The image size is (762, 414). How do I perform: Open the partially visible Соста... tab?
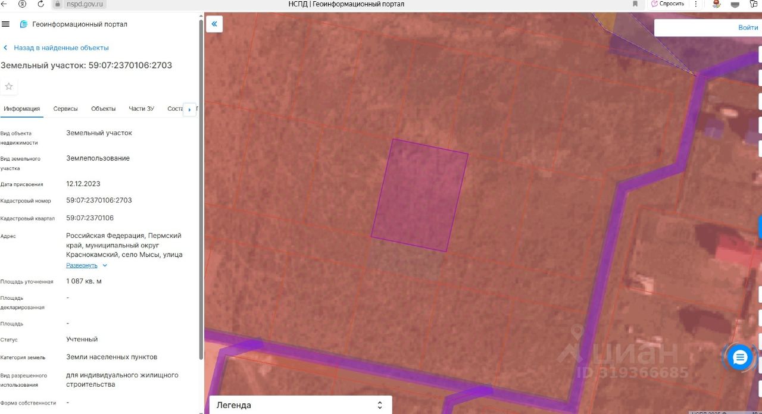tap(175, 109)
